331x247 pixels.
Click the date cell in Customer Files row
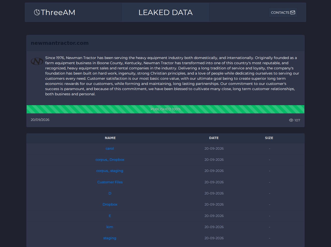(214, 182)
